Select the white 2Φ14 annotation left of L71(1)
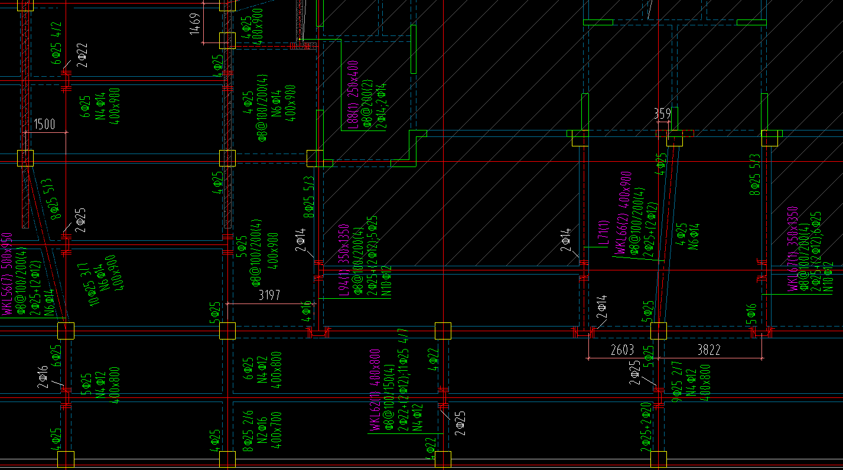The image size is (843, 470). tap(566, 240)
